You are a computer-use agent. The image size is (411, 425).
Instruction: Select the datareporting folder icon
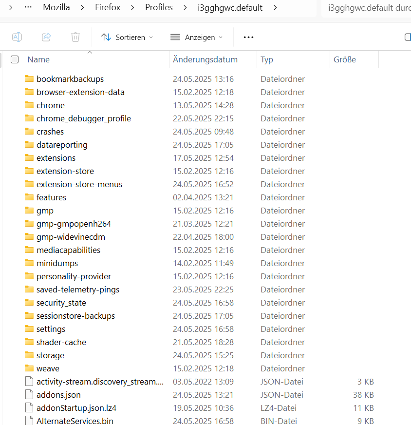click(29, 144)
